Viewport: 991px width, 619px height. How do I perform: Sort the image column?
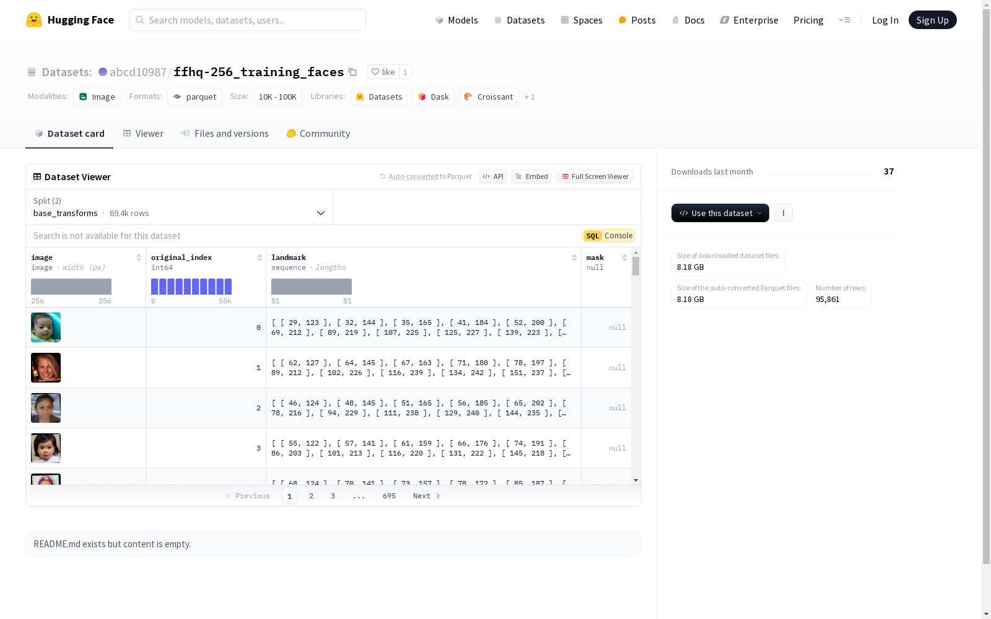139,258
